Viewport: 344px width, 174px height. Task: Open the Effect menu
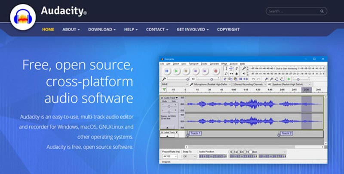click(224, 64)
